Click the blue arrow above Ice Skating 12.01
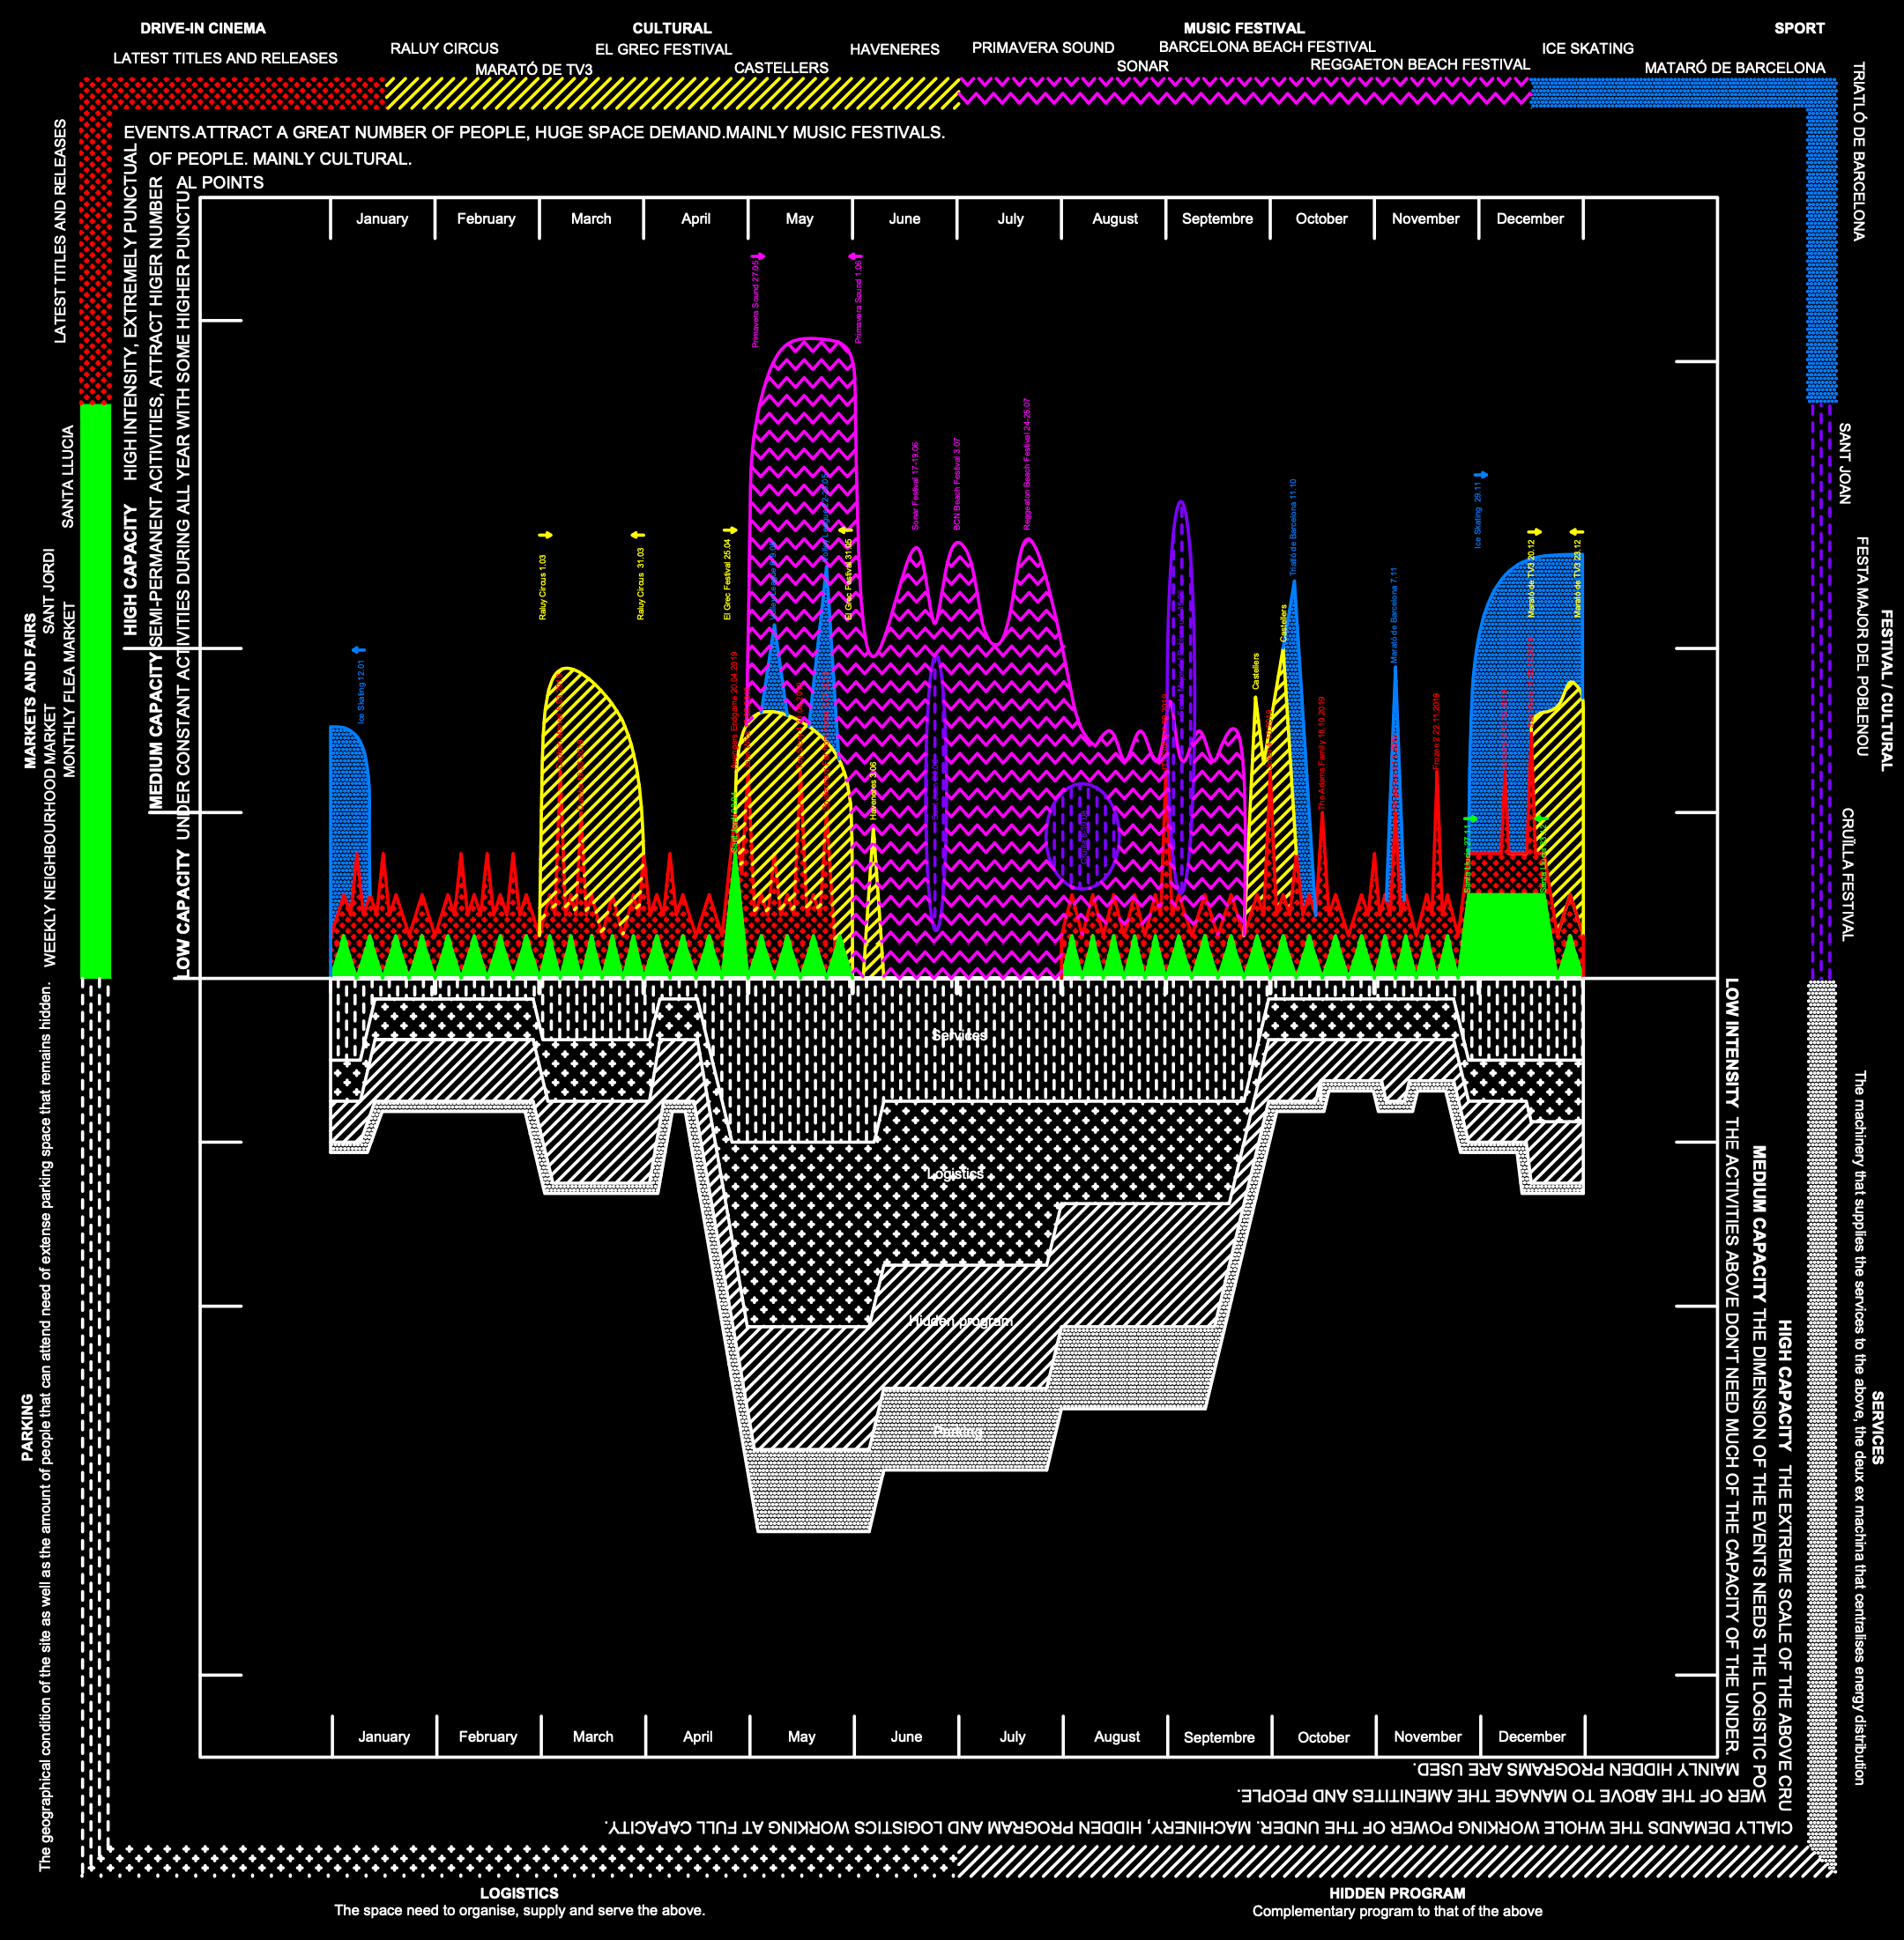The width and height of the screenshot is (1904, 1940). (x=359, y=651)
